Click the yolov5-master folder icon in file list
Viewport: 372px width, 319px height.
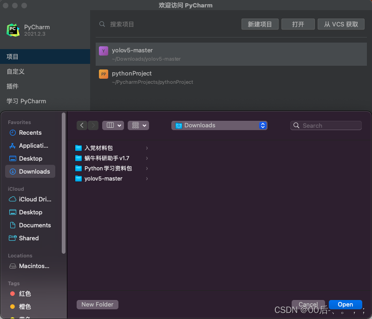78,179
